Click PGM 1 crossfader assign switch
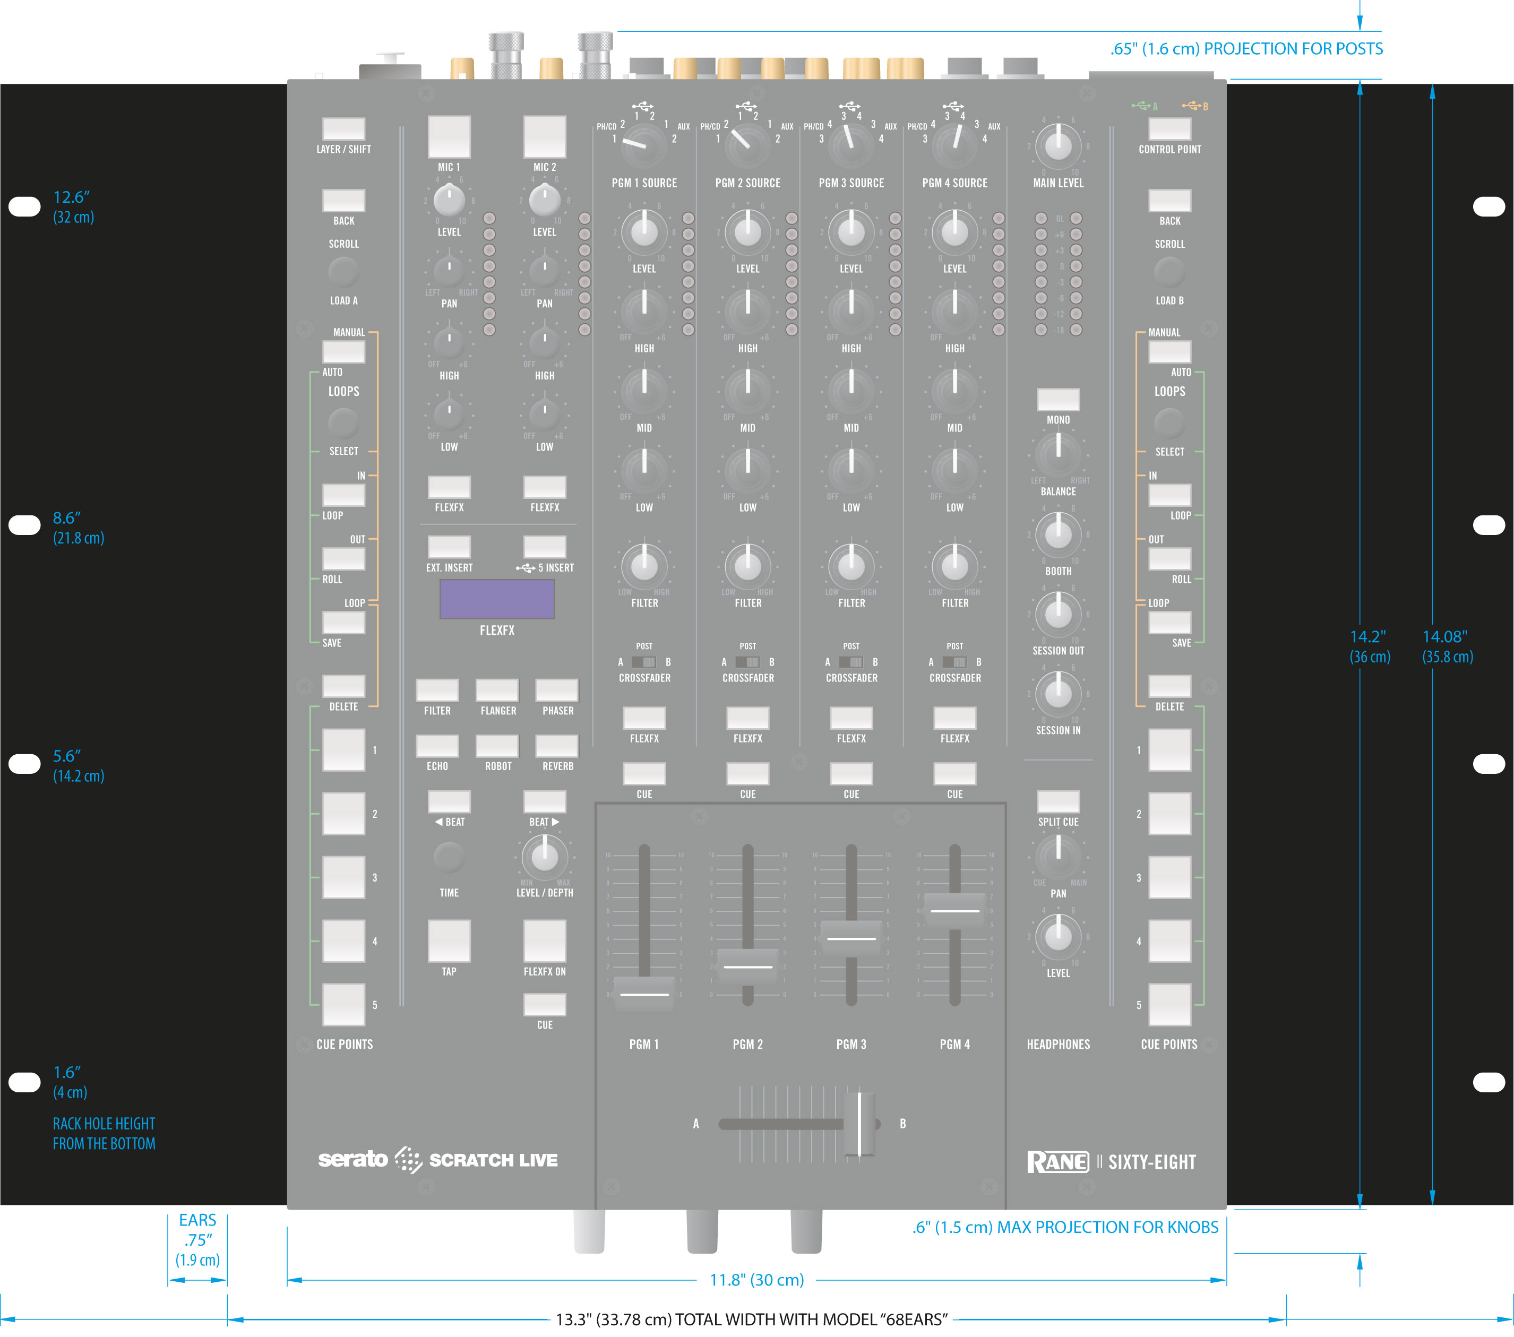Screen dimensions: 1514x1337 [x=644, y=662]
